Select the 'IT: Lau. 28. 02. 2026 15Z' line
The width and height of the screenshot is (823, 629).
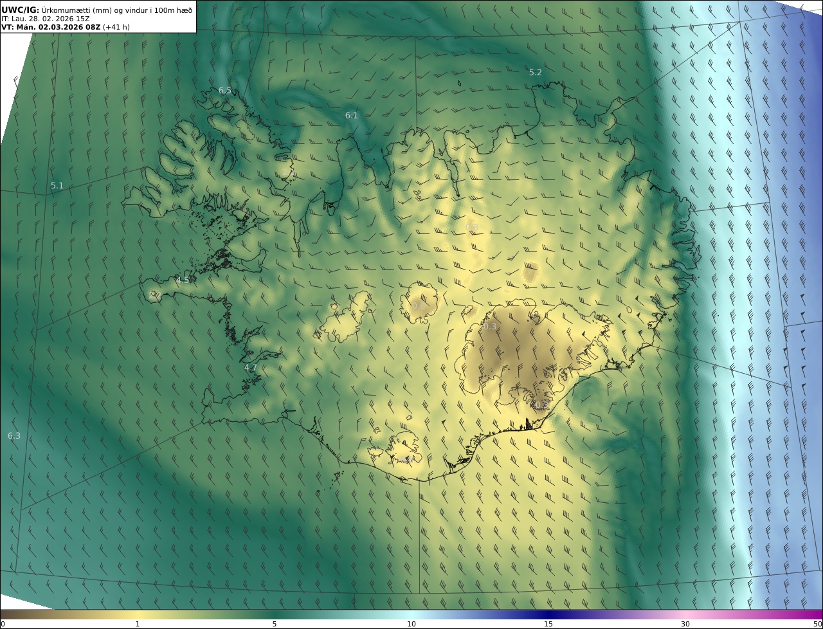46,19
